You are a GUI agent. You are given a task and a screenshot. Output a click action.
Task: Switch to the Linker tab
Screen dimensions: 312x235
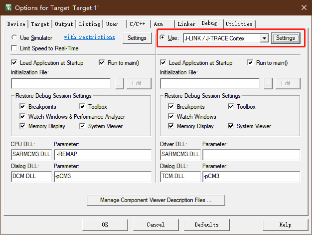[186, 24]
